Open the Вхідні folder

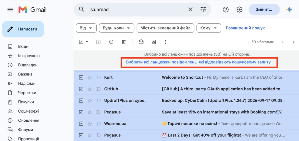24,47
